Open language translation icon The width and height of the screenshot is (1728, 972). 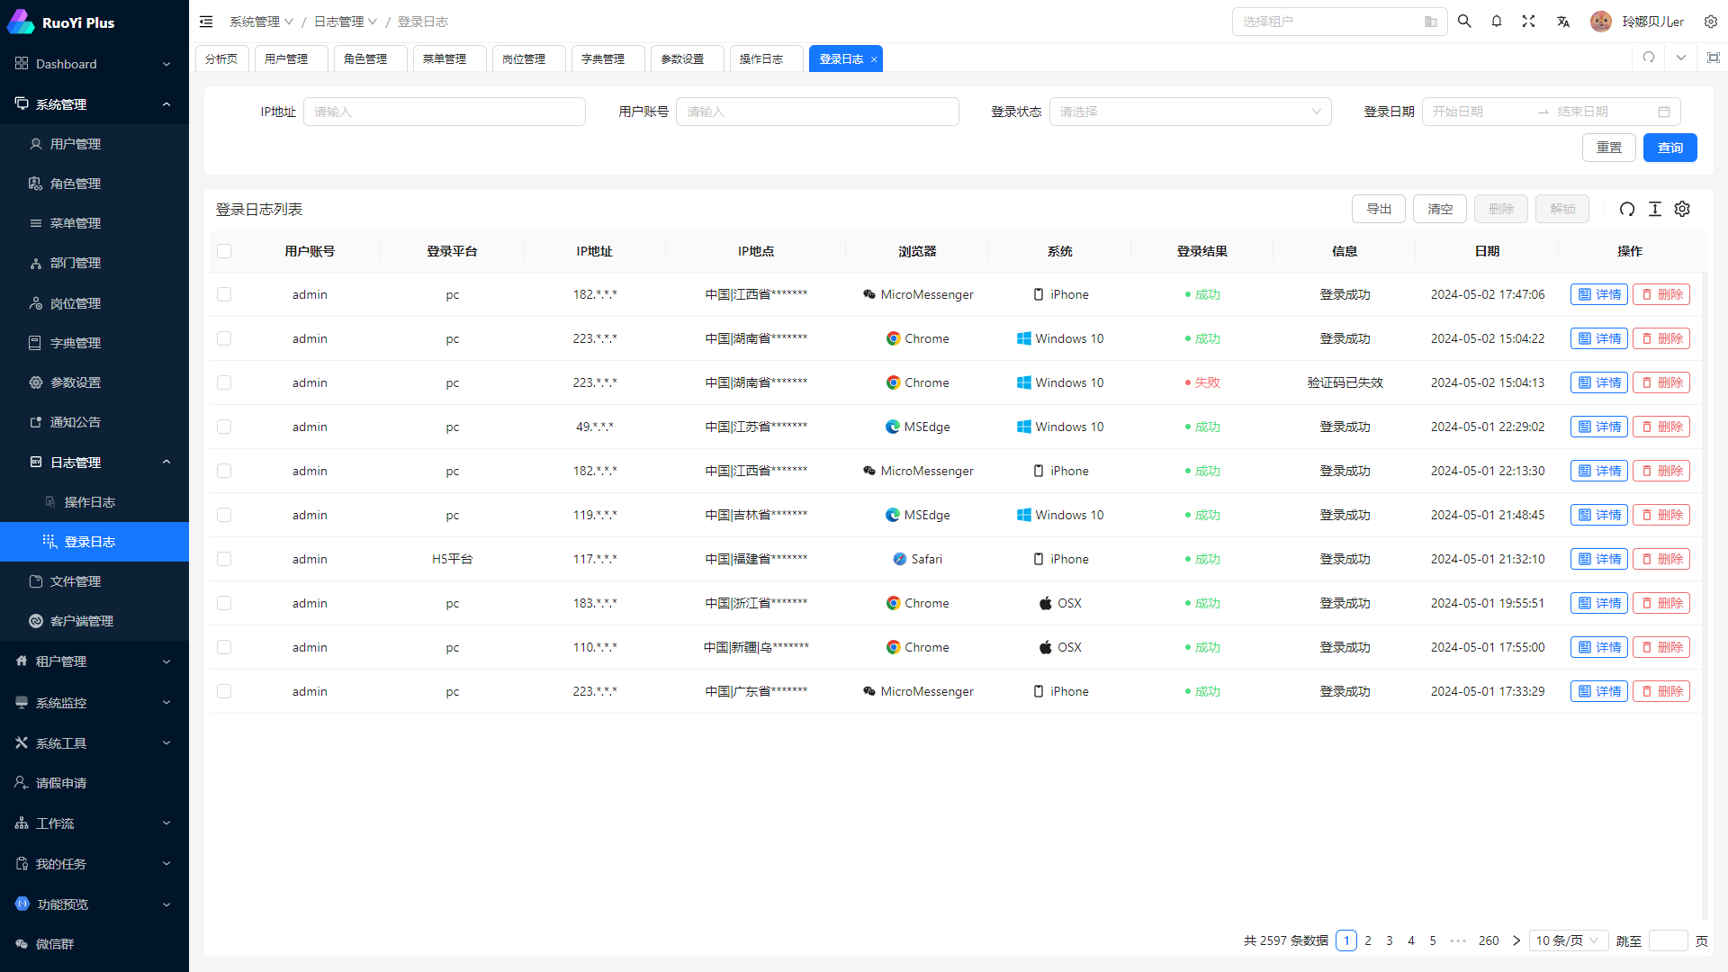coord(1563,22)
